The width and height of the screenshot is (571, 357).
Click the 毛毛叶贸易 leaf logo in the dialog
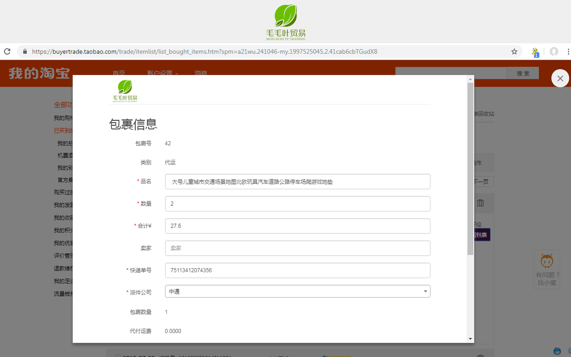point(124,91)
